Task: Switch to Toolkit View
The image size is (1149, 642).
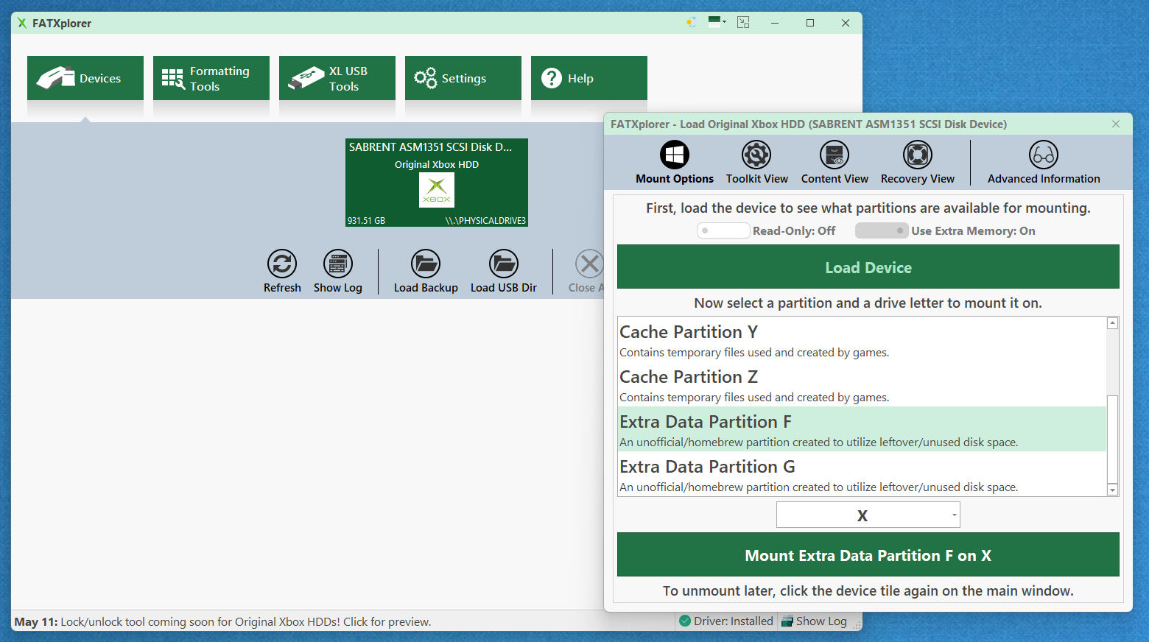Action: point(756,156)
